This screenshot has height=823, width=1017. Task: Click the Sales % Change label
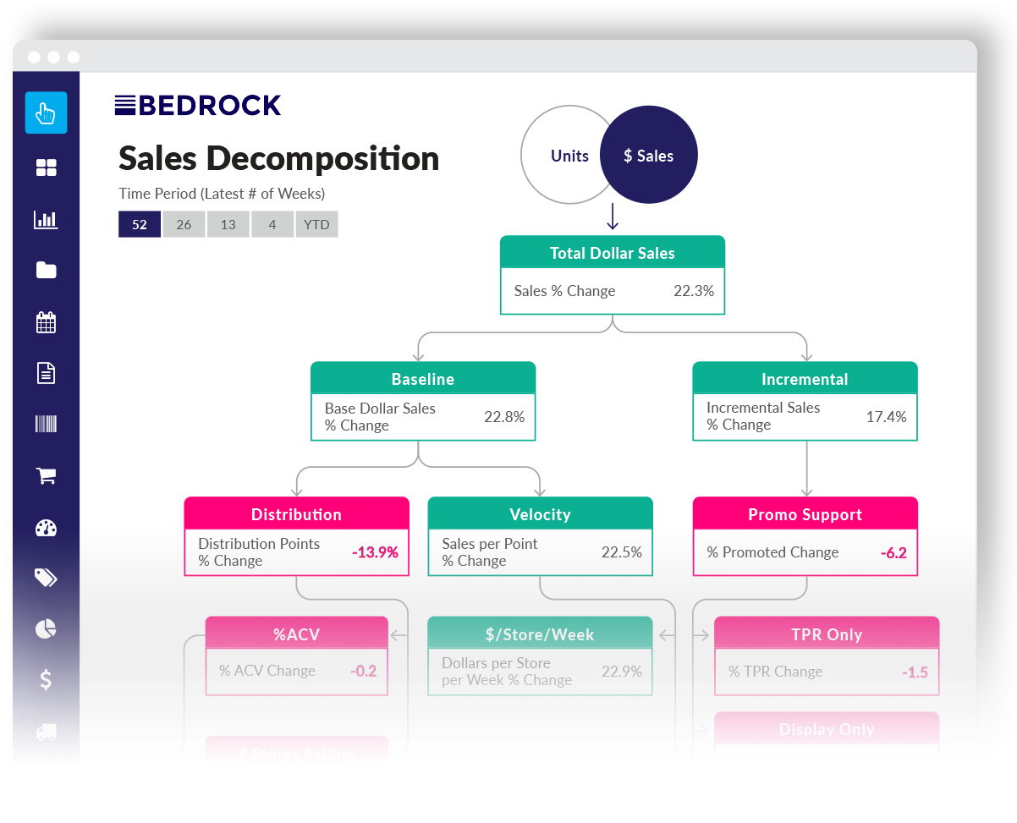coord(564,291)
